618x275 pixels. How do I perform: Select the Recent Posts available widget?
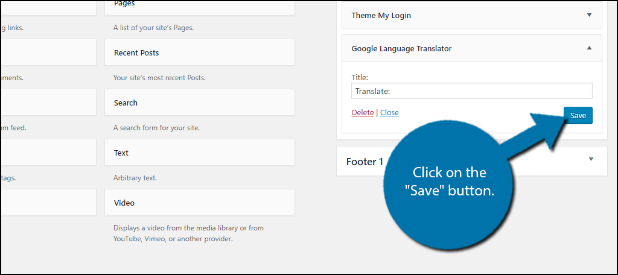tap(200, 52)
